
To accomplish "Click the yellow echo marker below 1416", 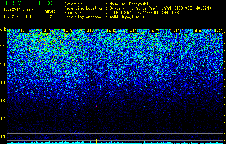I will pyautogui.click(x=132, y=142).
